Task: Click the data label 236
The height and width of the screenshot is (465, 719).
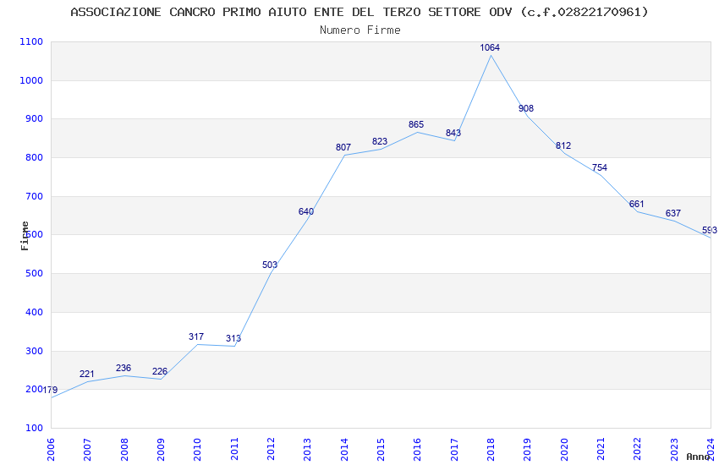Action: pyautogui.click(x=123, y=369)
